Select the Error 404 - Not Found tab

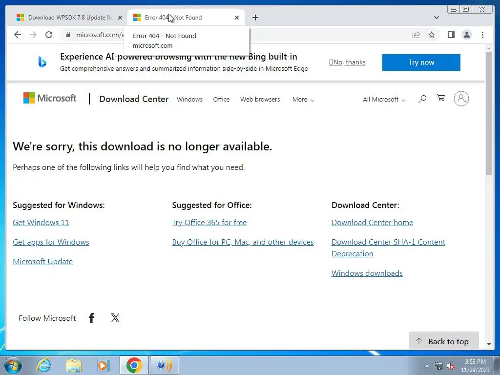click(x=186, y=18)
